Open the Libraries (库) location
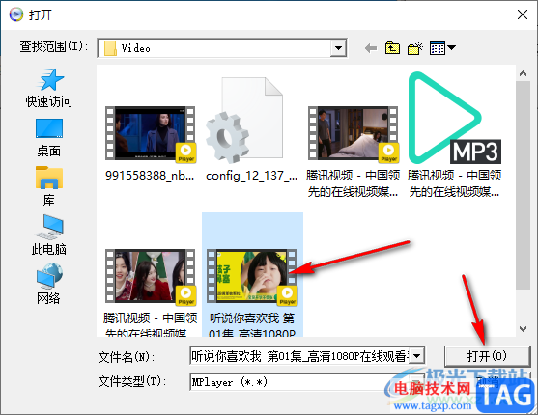The image size is (538, 415). [x=49, y=186]
